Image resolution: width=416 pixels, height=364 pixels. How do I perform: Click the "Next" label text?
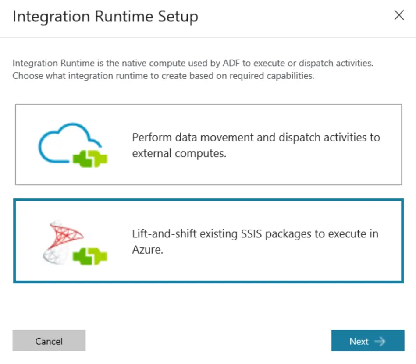[359, 342]
